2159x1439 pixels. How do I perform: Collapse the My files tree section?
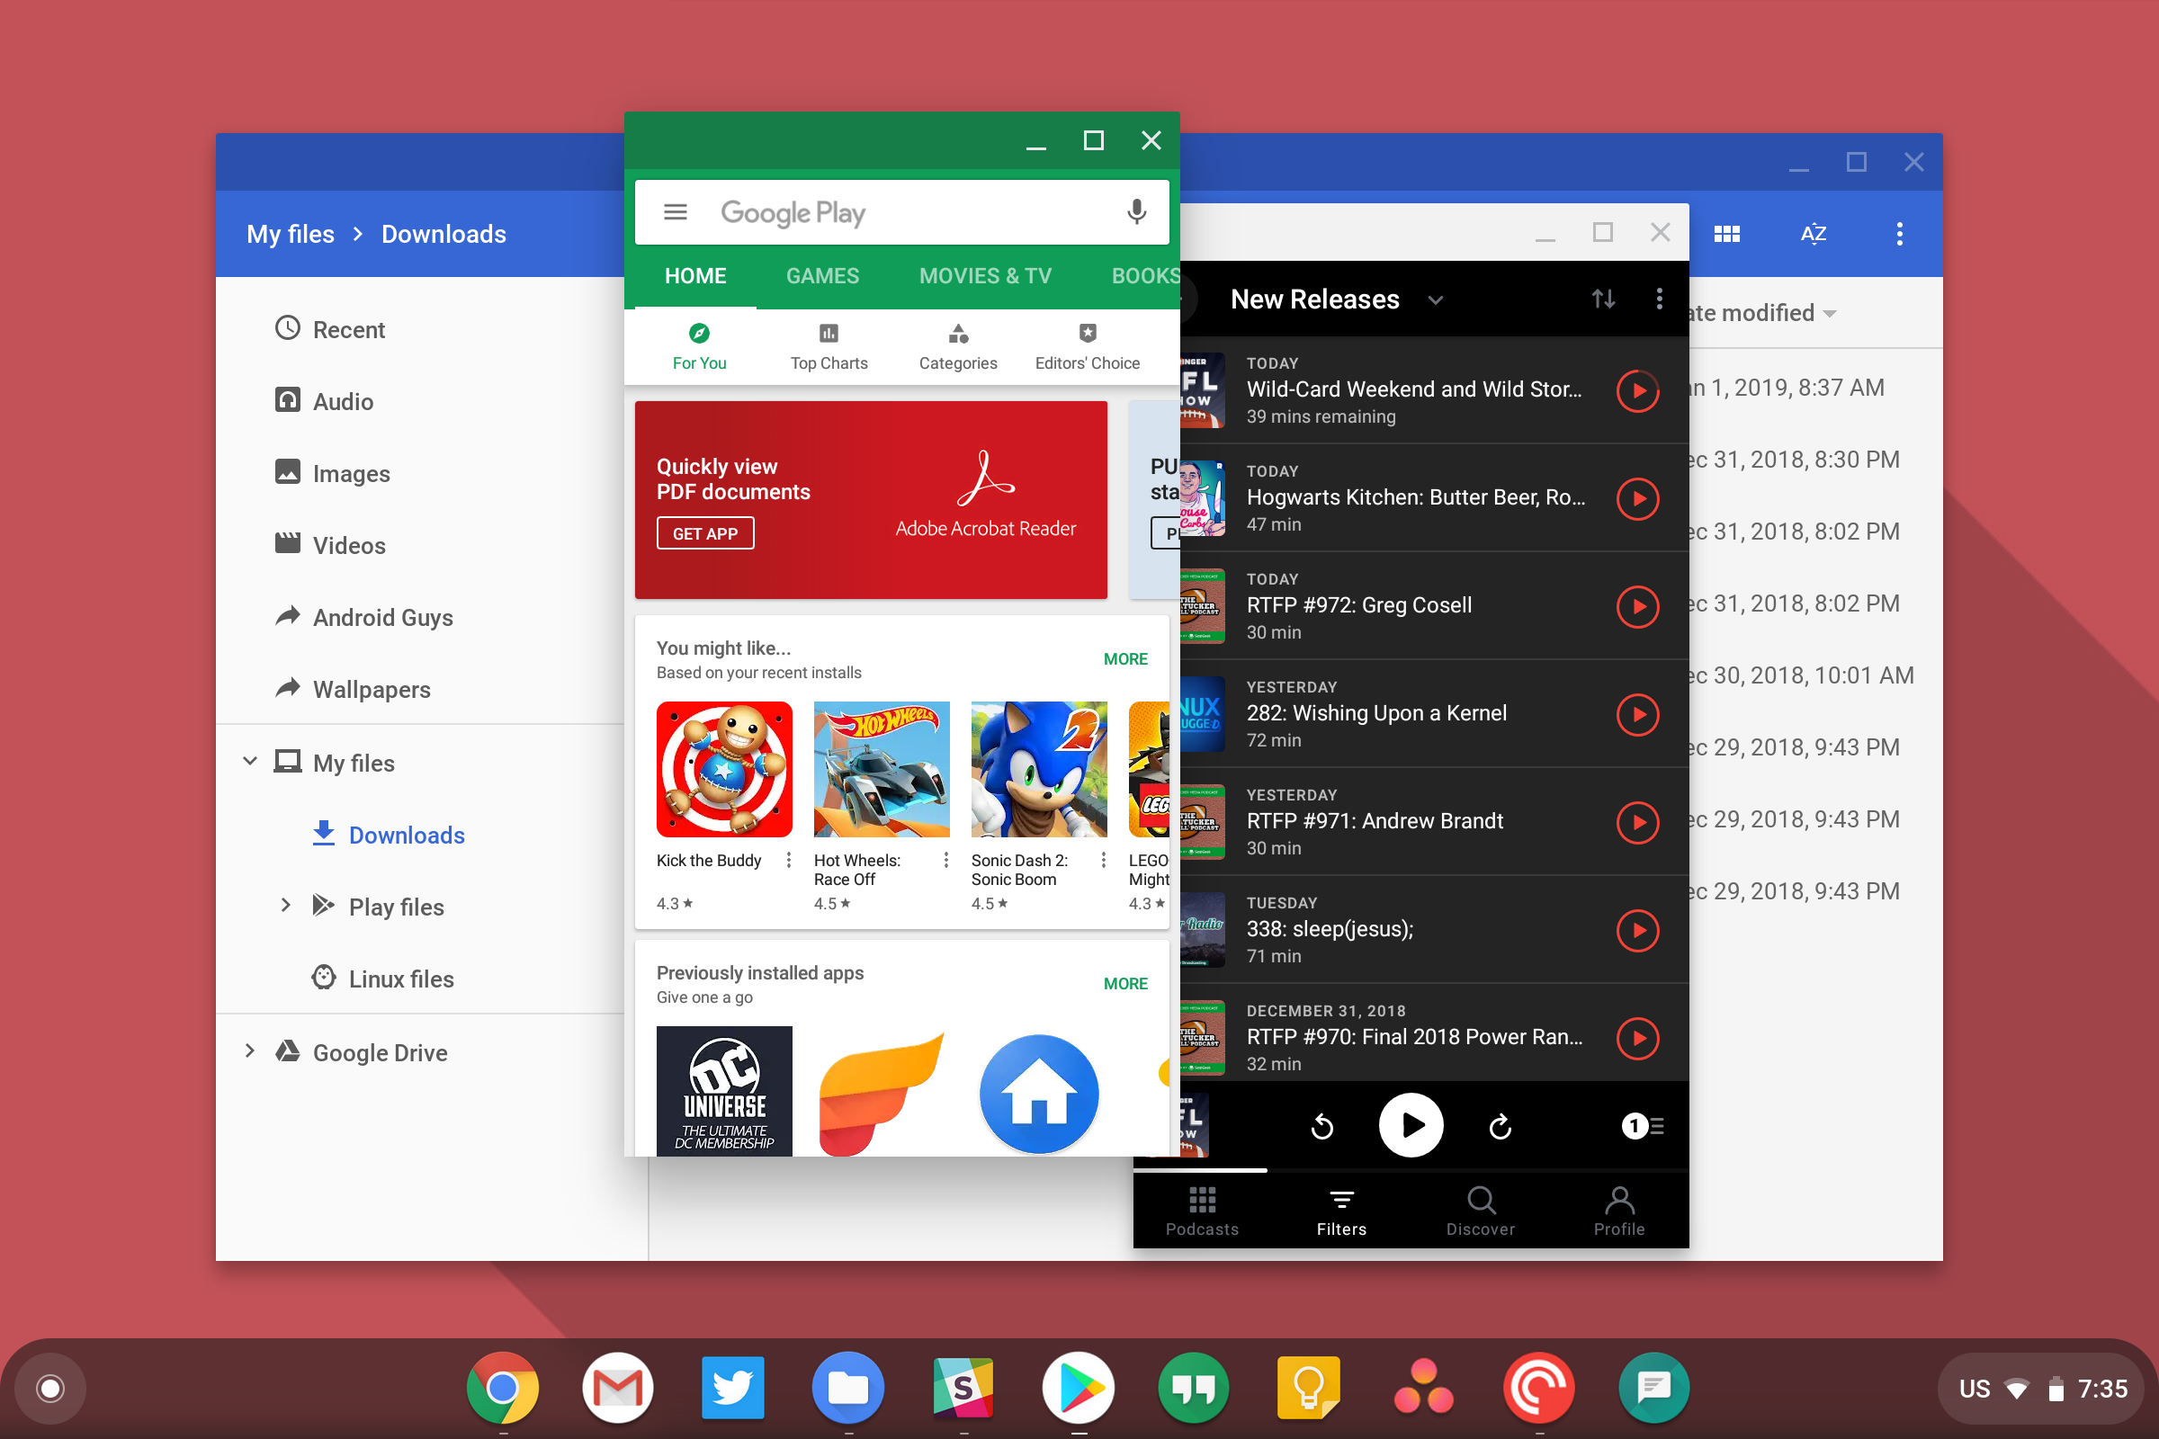point(250,762)
